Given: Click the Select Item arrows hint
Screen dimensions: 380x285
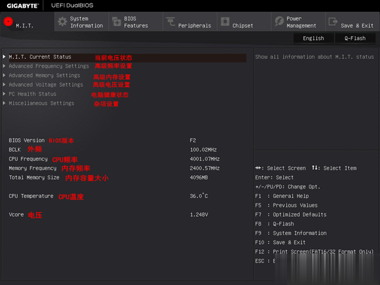Looking at the screenshot, I should click(x=334, y=168).
